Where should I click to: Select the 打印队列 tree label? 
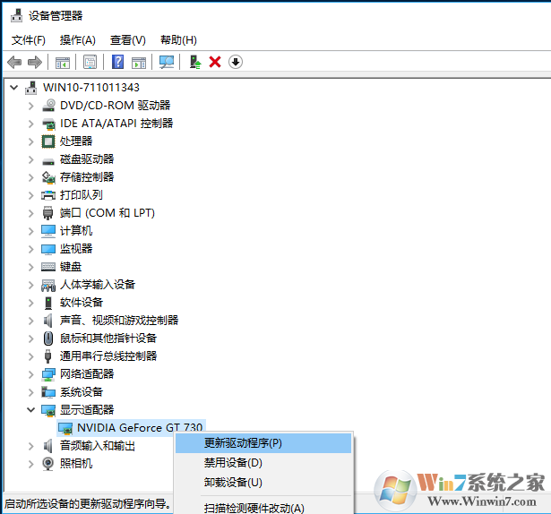[x=82, y=195]
